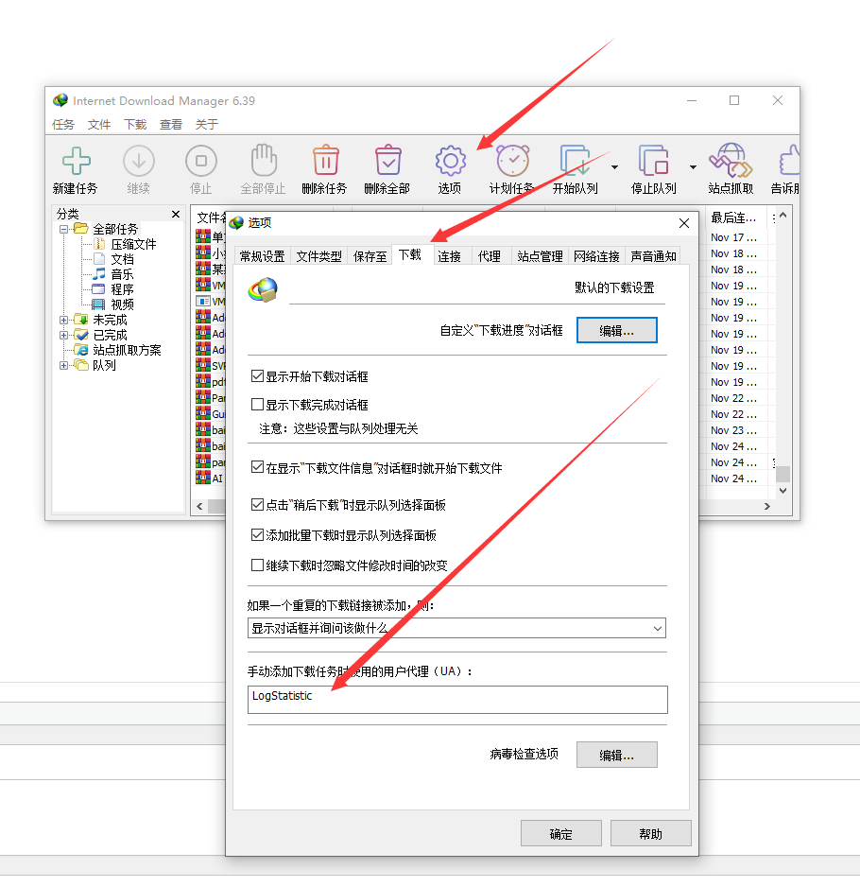Click the 删除任务 trash icon
The height and width of the screenshot is (887, 860).
326,160
